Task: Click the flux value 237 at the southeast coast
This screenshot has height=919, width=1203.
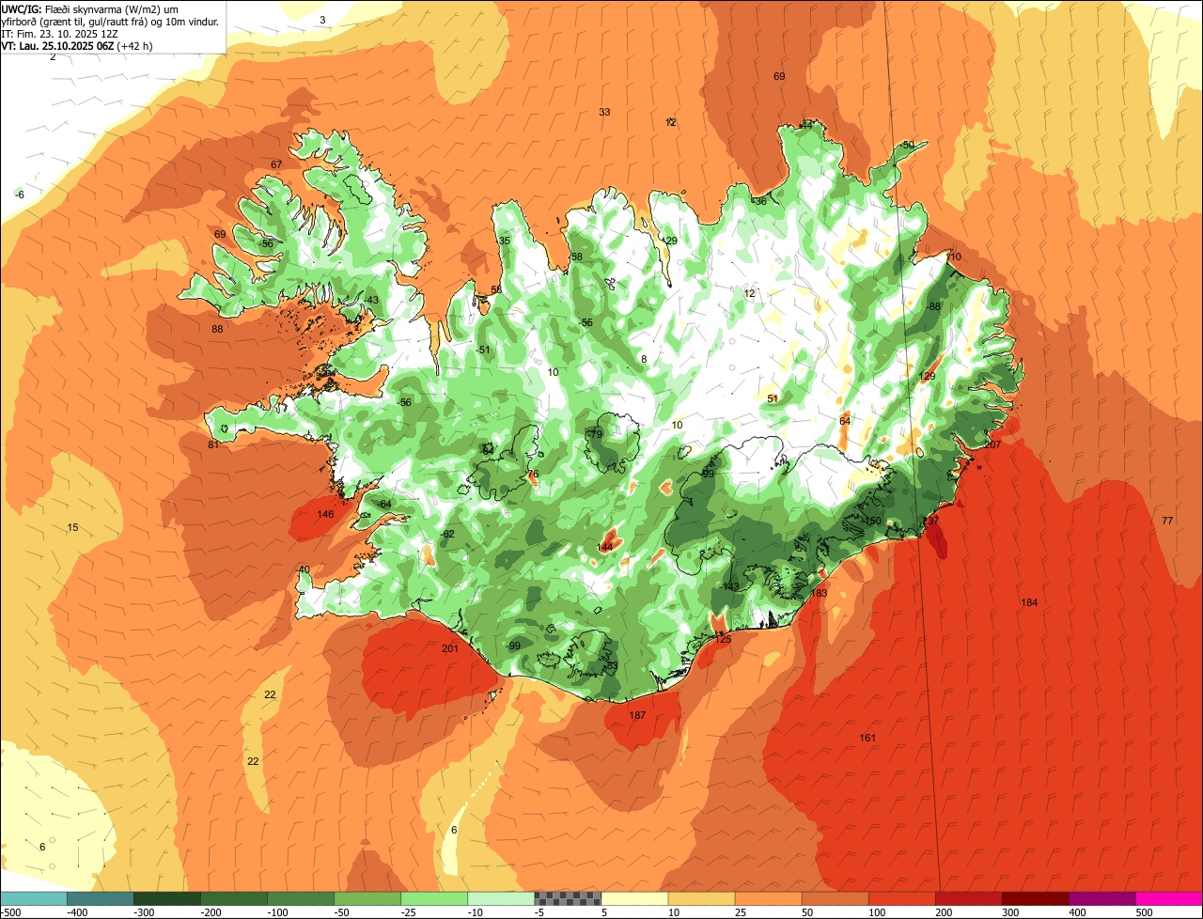Action: coord(930,521)
